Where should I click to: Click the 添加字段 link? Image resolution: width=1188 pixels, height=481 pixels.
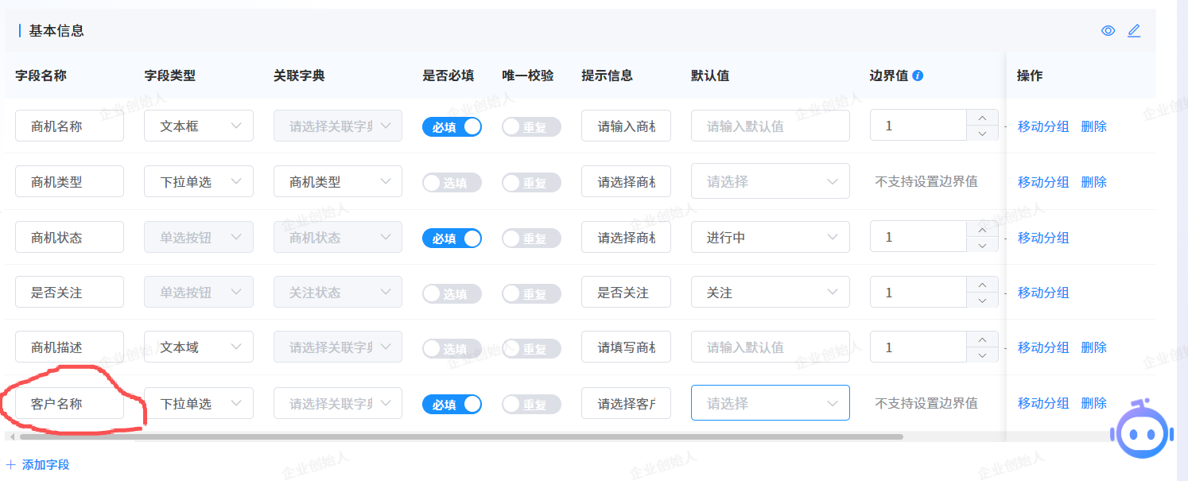click(x=38, y=464)
